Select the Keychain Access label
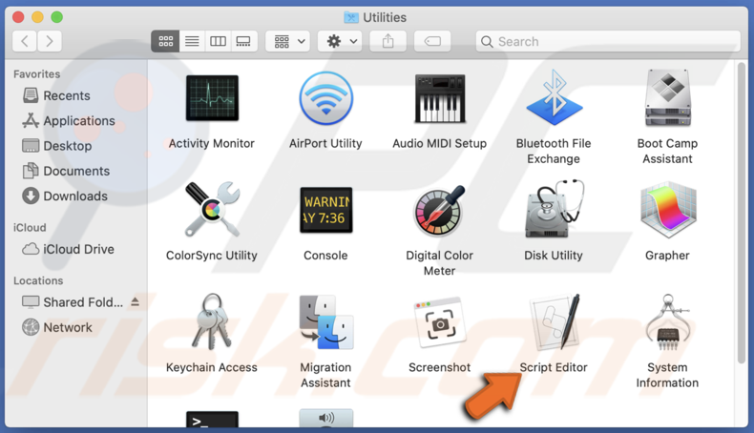This screenshot has height=433, width=754. [x=212, y=367]
